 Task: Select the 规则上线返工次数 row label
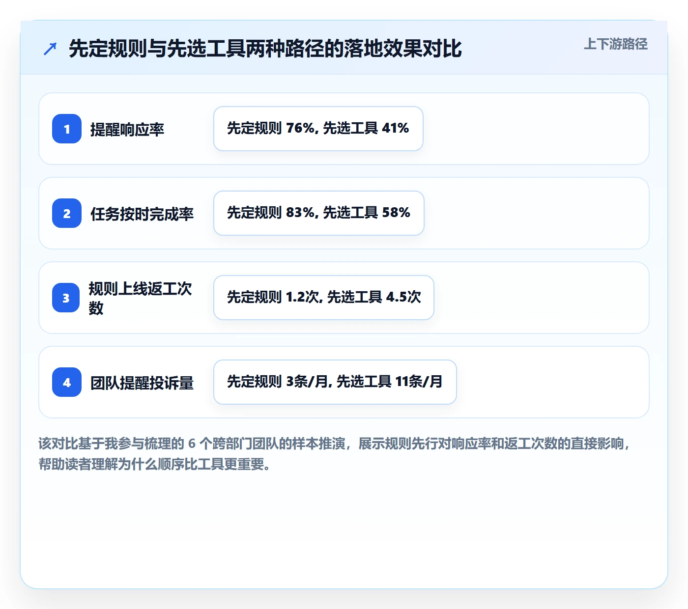140,298
